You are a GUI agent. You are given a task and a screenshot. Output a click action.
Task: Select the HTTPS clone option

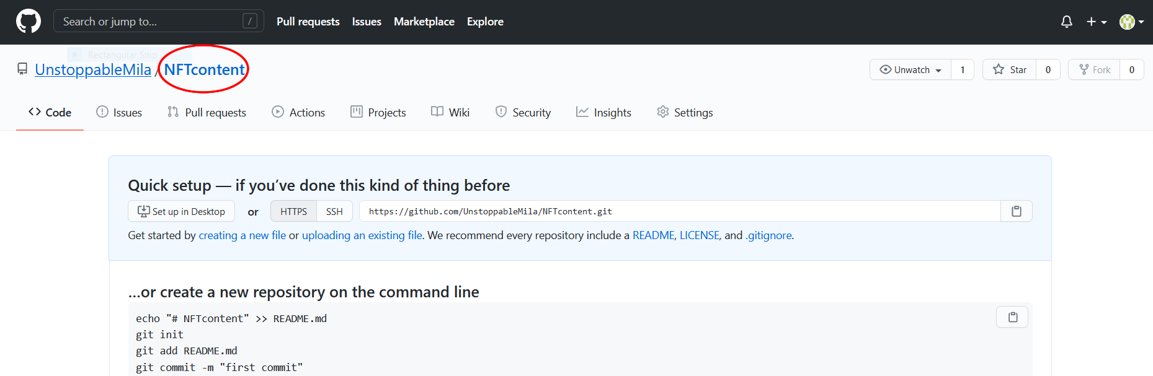pos(293,211)
